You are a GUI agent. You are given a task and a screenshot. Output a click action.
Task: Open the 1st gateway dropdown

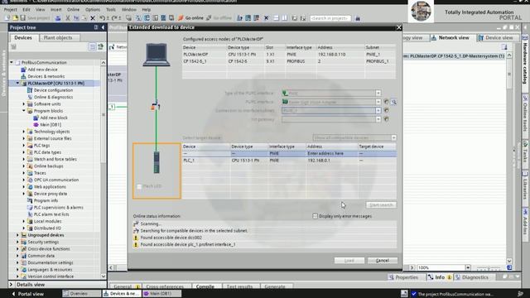click(378, 119)
